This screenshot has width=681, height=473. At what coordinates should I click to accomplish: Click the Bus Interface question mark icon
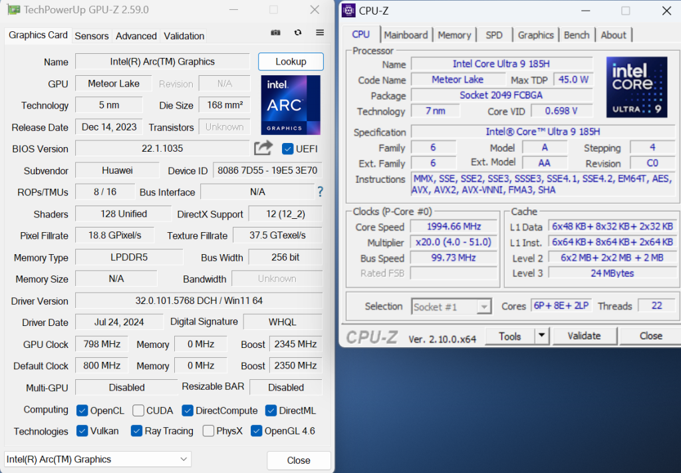click(321, 192)
